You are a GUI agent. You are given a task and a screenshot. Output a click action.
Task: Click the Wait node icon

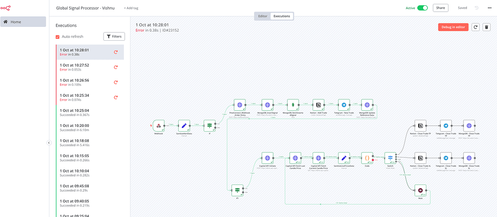[421, 190]
